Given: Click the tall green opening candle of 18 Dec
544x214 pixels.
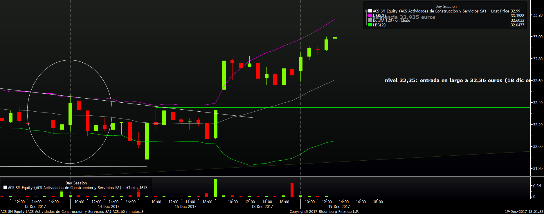Looking at the screenshot, I should pos(224,75).
